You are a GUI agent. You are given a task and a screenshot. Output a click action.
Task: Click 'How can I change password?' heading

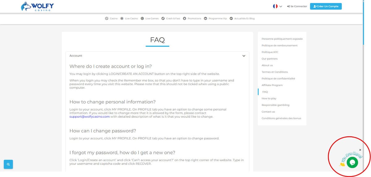pos(103,131)
